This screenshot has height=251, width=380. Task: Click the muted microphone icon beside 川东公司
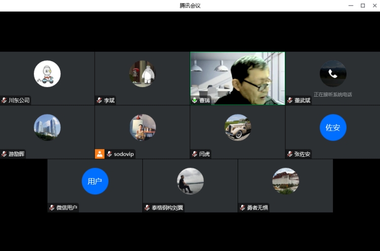(x=5, y=100)
